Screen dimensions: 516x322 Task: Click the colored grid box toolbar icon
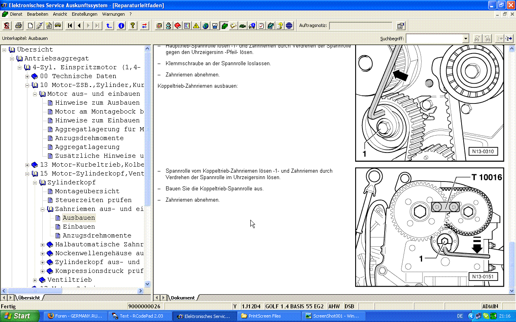point(159,26)
